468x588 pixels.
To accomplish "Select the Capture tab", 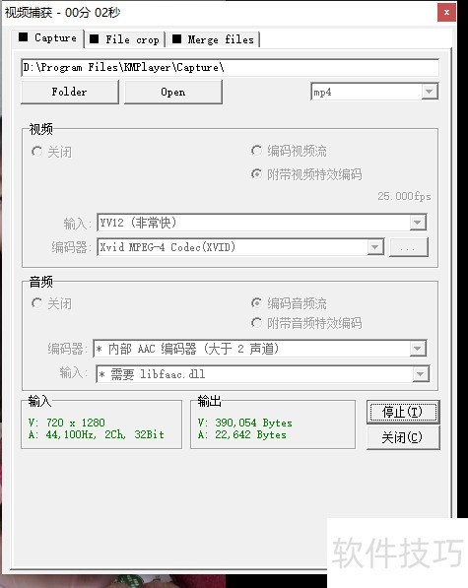I will pyautogui.click(x=48, y=37).
